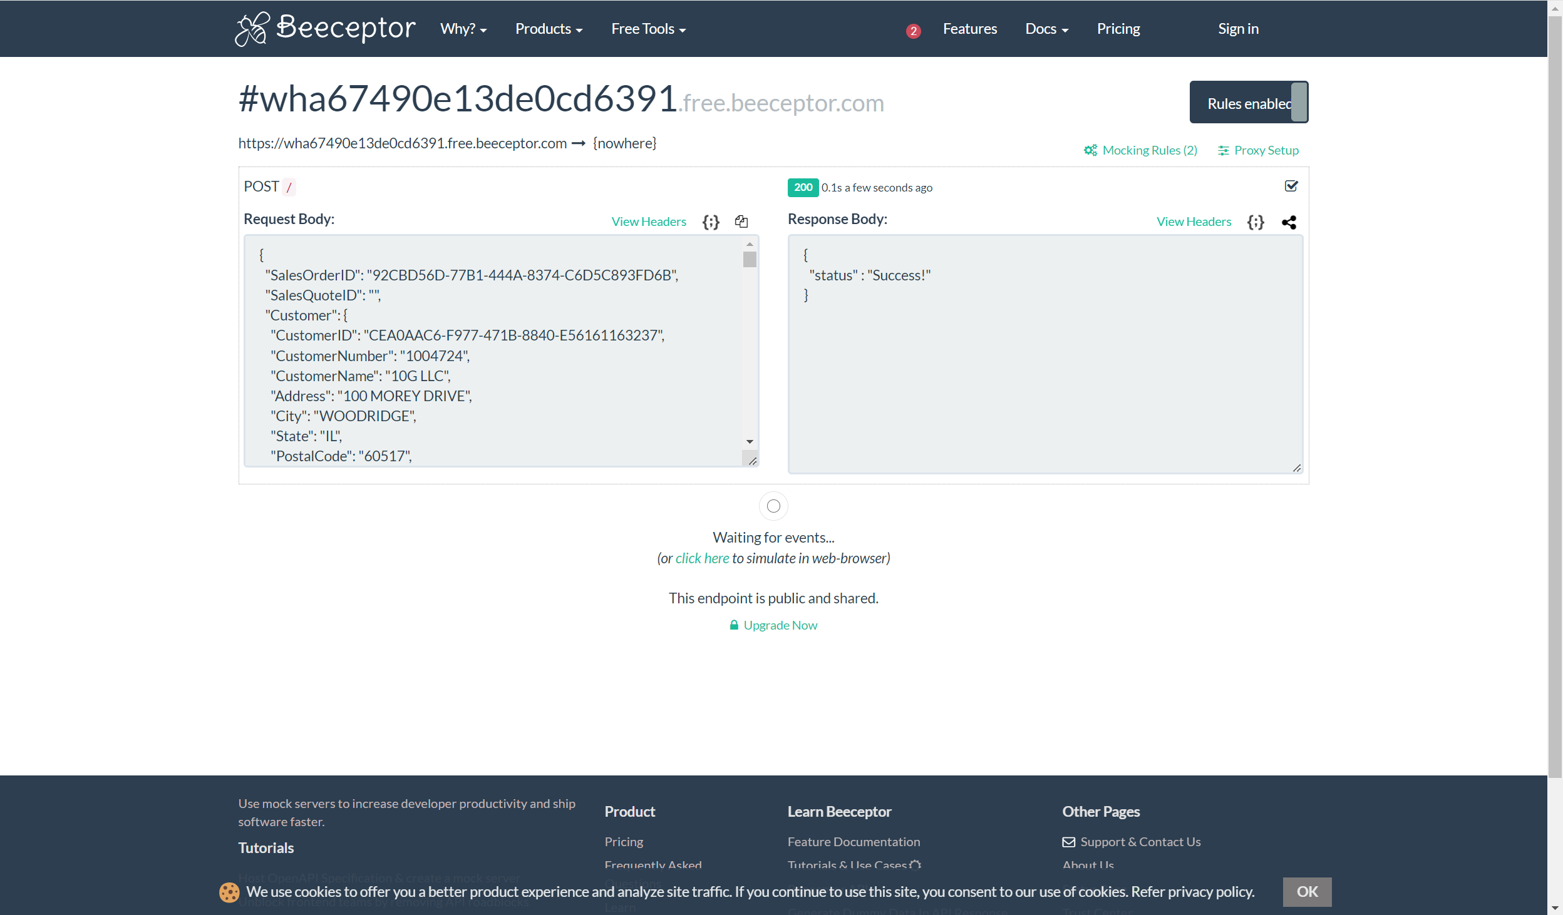Screen dimensions: 1563x915
Task: Expand the Free Tools dropdown menu
Action: [x=649, y=29]
